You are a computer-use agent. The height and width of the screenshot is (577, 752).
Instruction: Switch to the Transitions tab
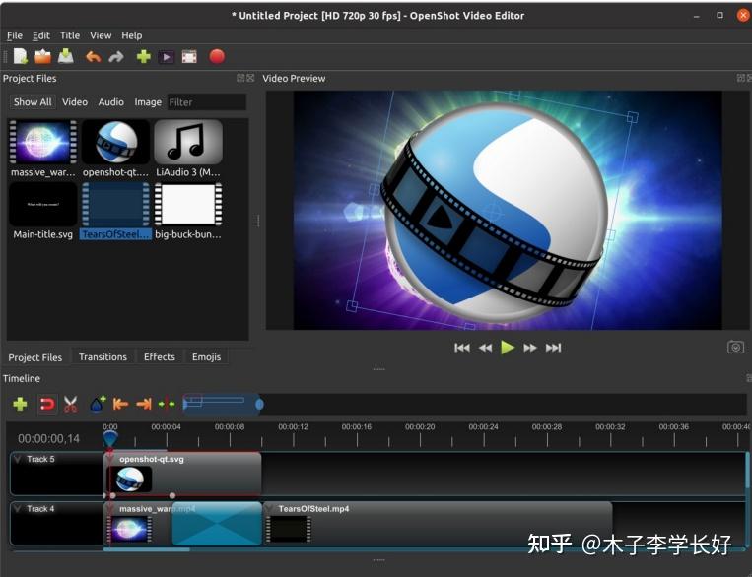103,357
